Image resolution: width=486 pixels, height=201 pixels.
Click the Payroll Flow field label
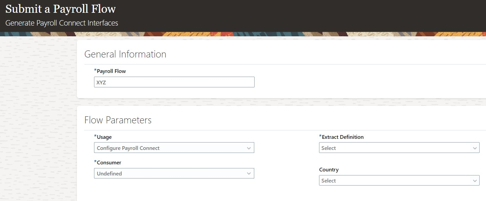coord(111,71)
